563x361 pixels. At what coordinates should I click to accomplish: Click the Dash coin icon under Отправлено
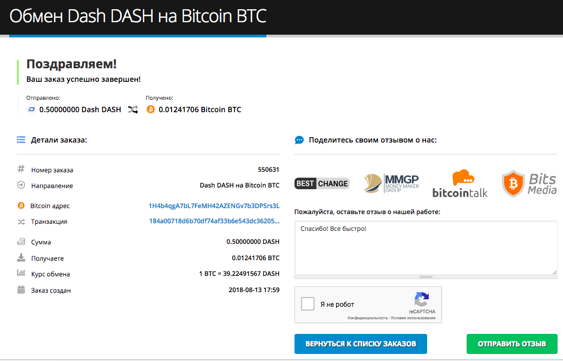[31, 109]
